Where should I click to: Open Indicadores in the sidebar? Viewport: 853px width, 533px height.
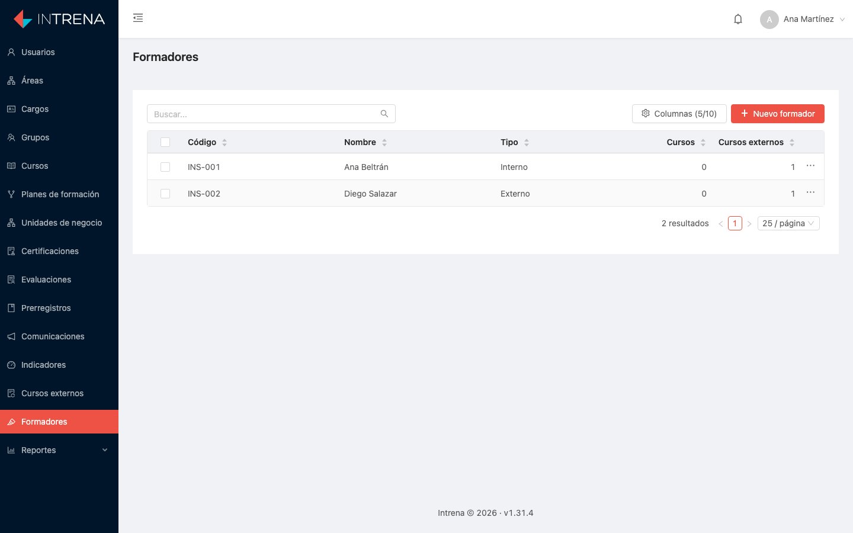pyautogui.click(x=59, y=365)
